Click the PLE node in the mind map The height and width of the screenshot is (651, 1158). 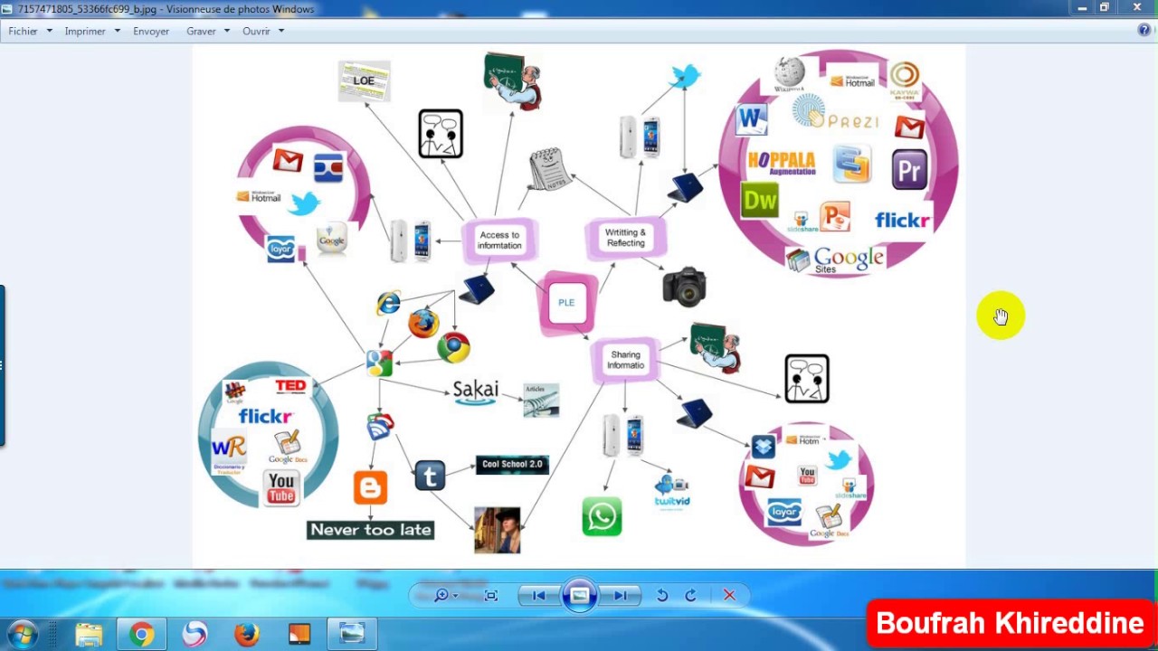(x=567, y=303)
